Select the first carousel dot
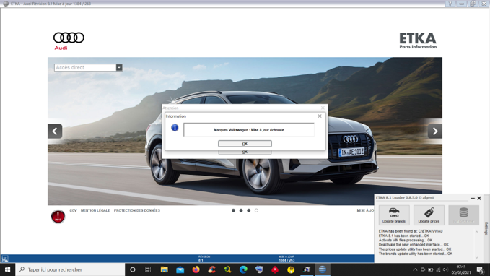The height and width of the screenshot is (276, 490). click(233, 210)
